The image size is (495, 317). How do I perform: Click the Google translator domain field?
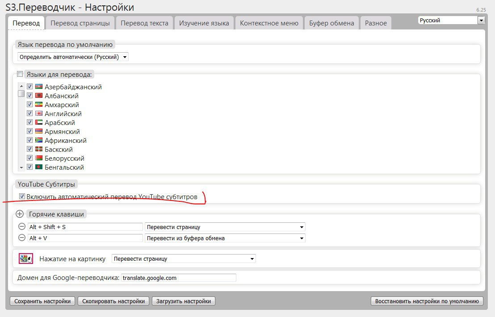point(178,278)
